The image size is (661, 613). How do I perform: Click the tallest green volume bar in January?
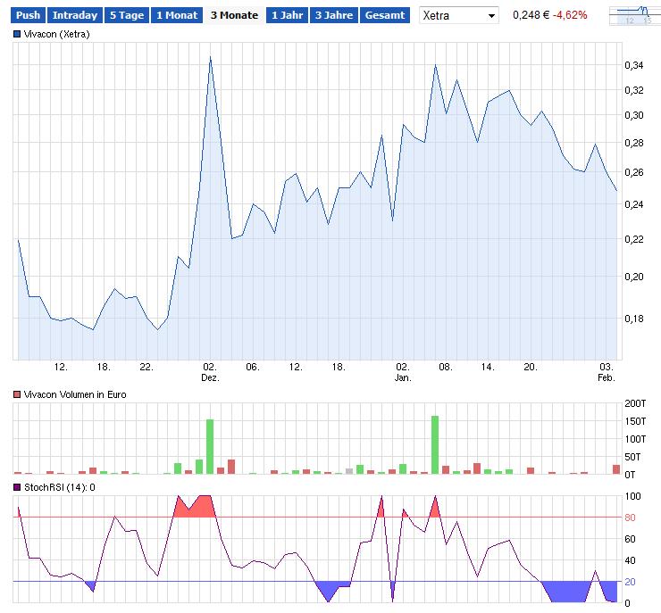click(435, 444)
